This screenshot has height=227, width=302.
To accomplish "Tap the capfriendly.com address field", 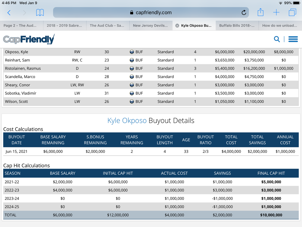I will click(151, 12).
